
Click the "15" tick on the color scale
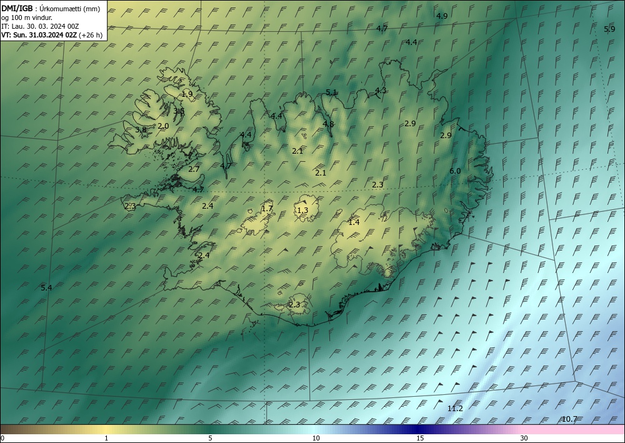tap(420, 438)
